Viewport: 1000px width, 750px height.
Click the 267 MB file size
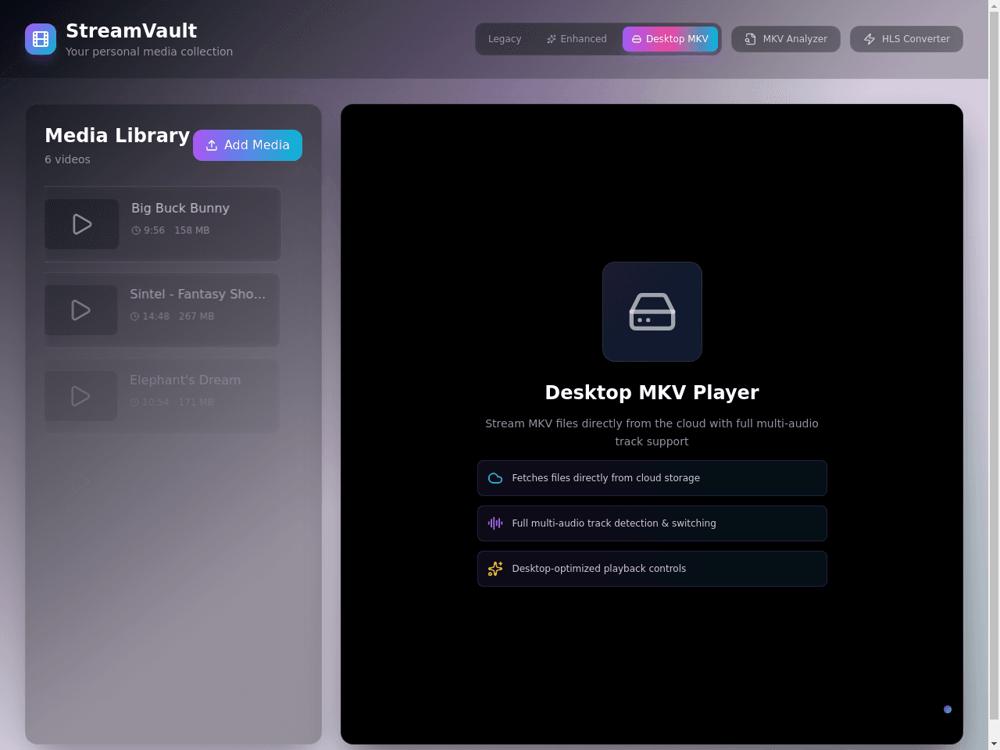click(196, 316)
